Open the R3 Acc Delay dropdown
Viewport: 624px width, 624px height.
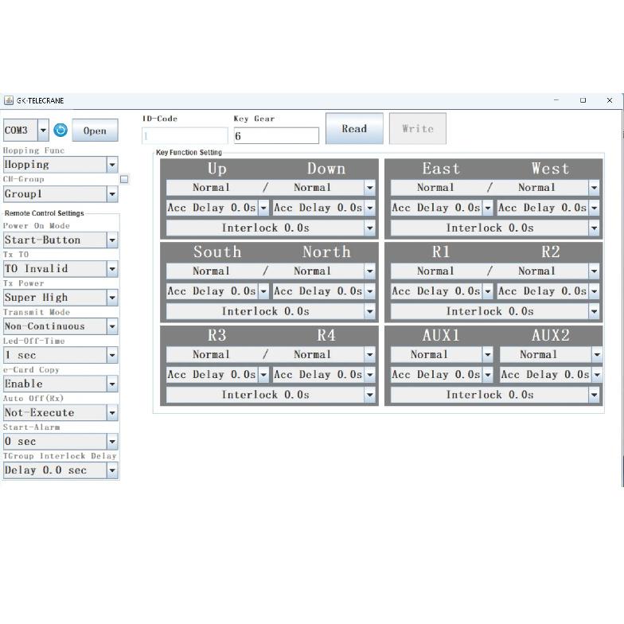tap(217, 375)
